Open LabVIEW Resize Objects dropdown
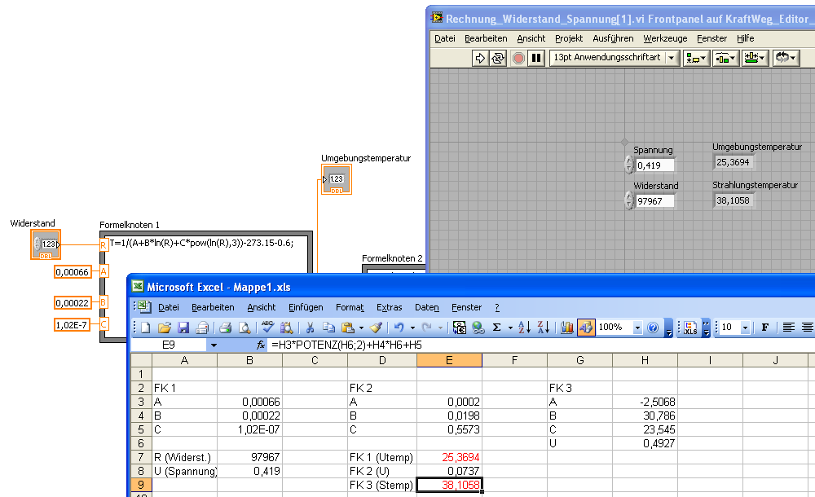 (x=756, y=58)
